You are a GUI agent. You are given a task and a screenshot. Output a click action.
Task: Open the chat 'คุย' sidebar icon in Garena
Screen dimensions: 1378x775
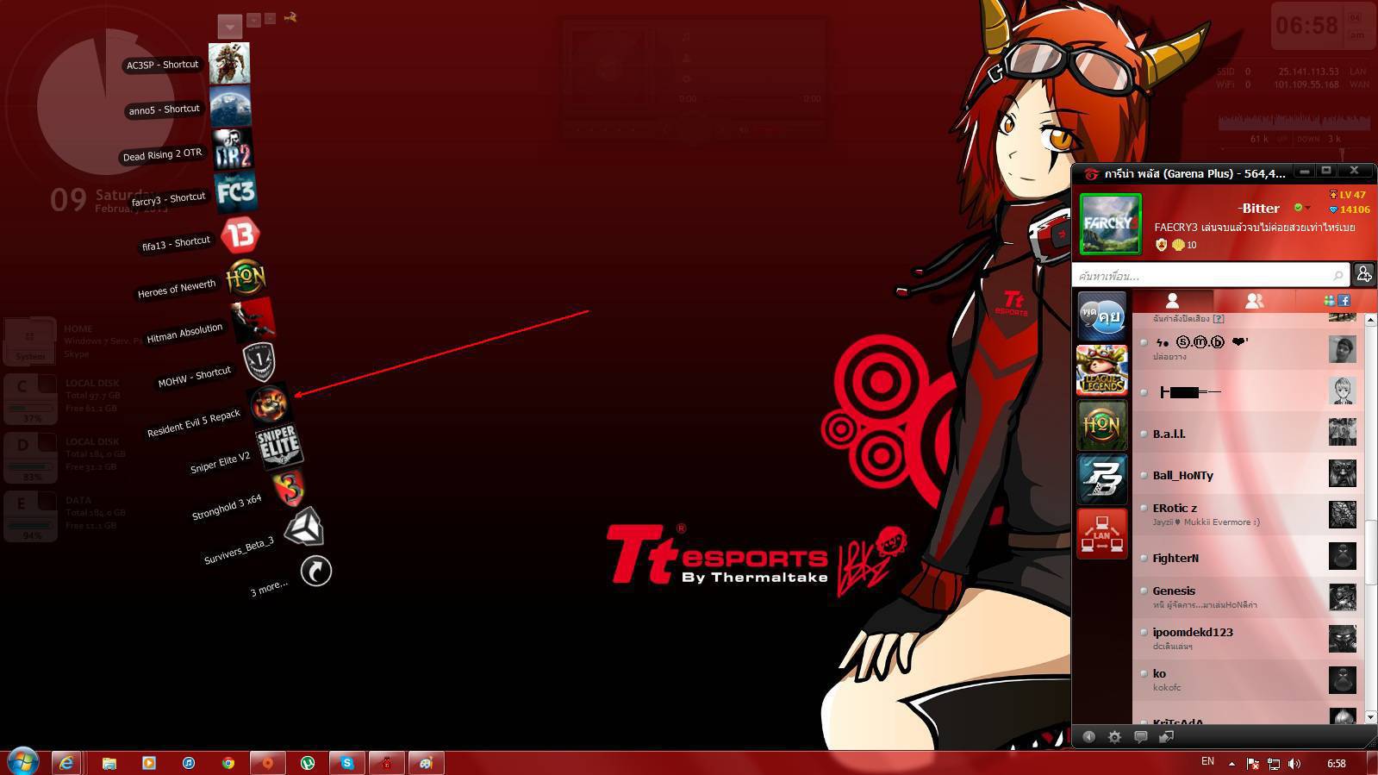pyautogui.click(x=1101, y=315)
